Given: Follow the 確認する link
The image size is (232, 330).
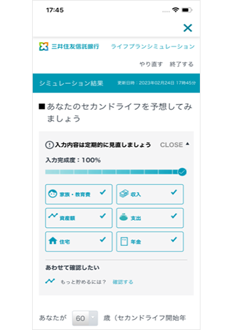Looking at the screenshot, I should pos(123,282).
